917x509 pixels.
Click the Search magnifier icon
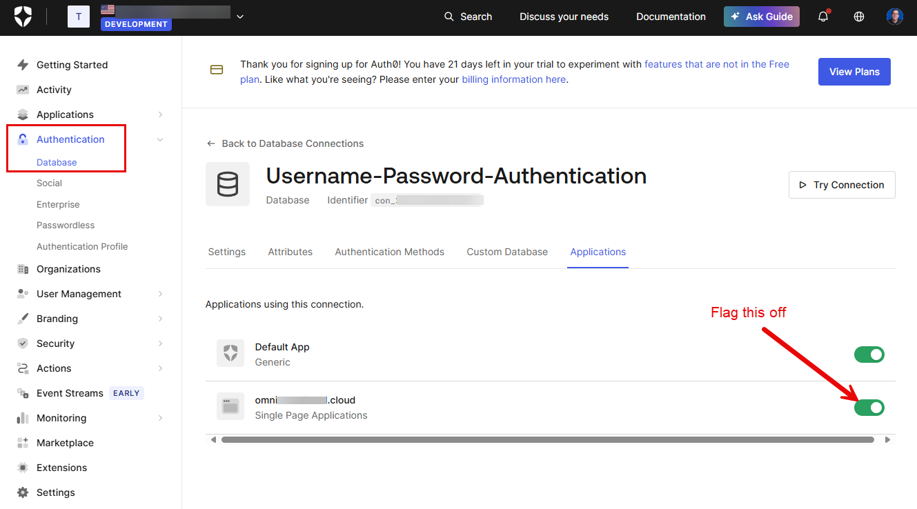click(x=449, y=17)
